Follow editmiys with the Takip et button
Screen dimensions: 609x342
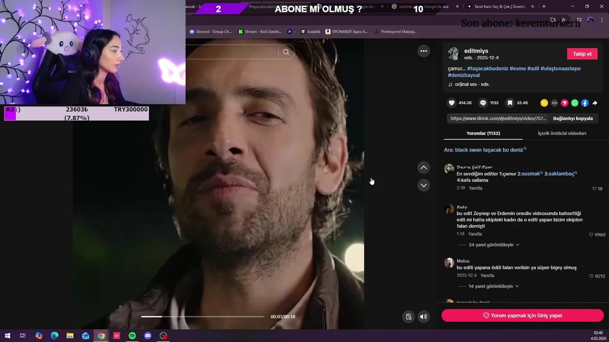coord(582,54)
